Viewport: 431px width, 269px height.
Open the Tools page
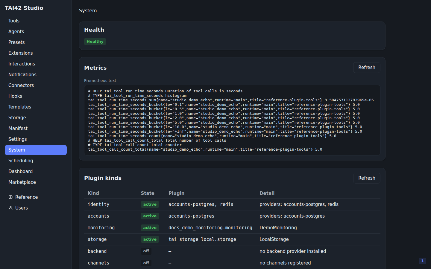[36, 21]
